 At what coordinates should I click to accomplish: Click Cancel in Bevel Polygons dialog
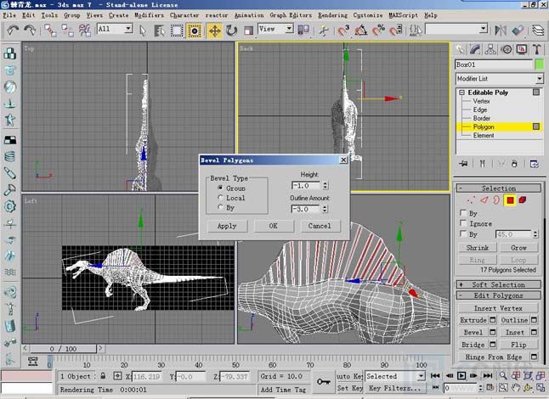coord(320,226)
